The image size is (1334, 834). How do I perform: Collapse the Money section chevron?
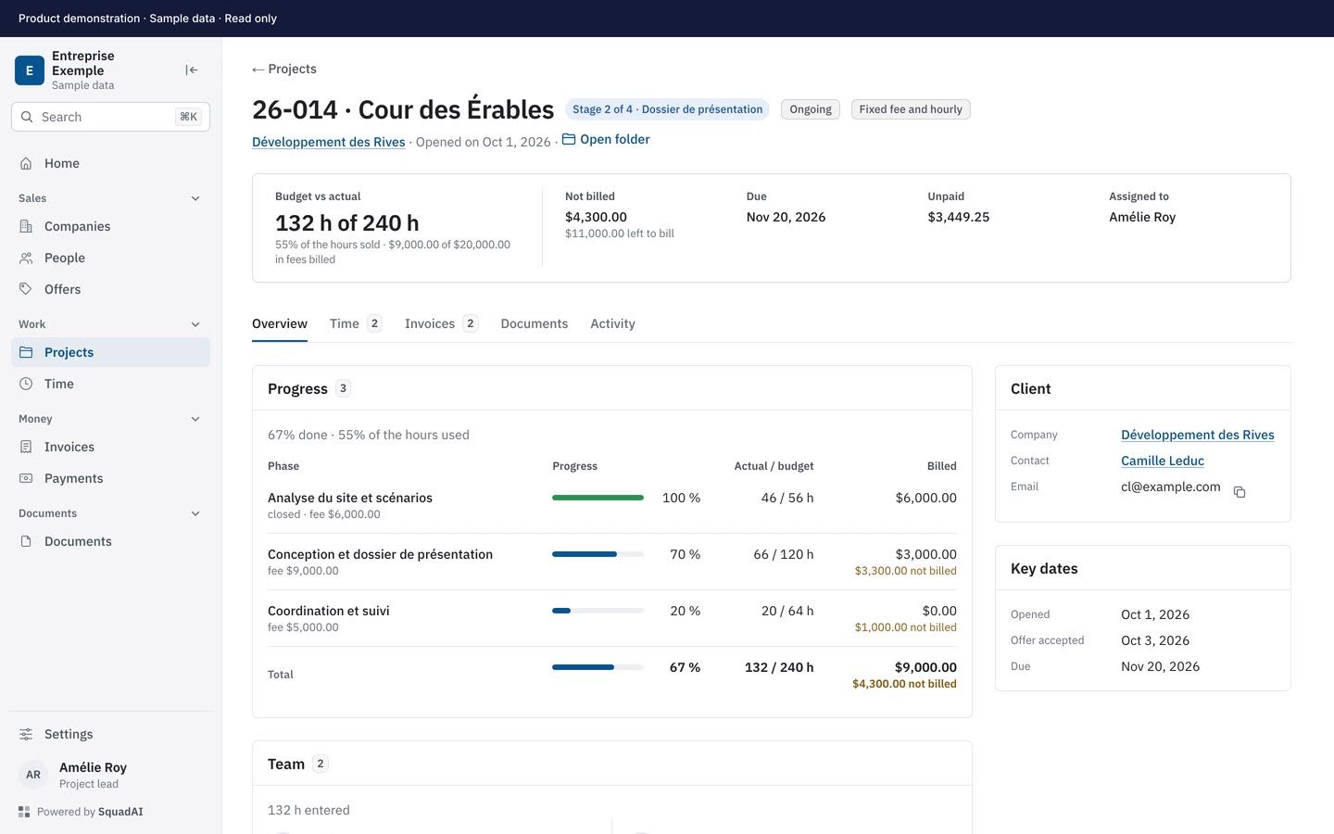point(195,419)
